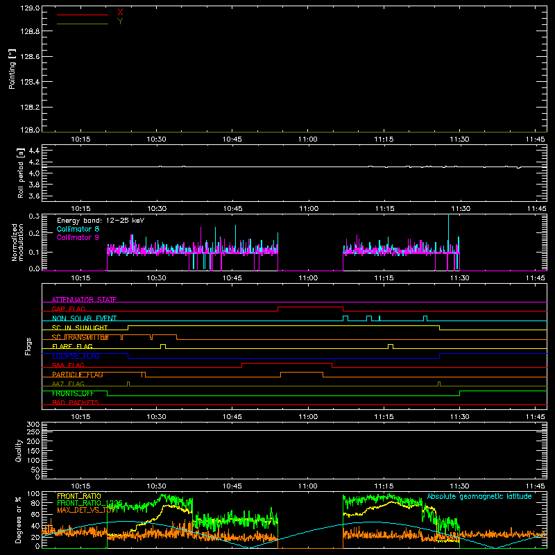Screen dimensions: 555x555
Task: Click the FLARE_FLAG pulse after 11:15
Action: pyautogui.click(x=391, y=345)
